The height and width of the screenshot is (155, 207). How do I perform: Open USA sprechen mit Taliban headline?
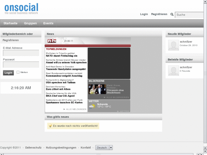click(x=61, y=82)
